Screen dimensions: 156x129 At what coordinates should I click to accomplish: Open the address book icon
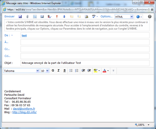(x=42, y=17)
